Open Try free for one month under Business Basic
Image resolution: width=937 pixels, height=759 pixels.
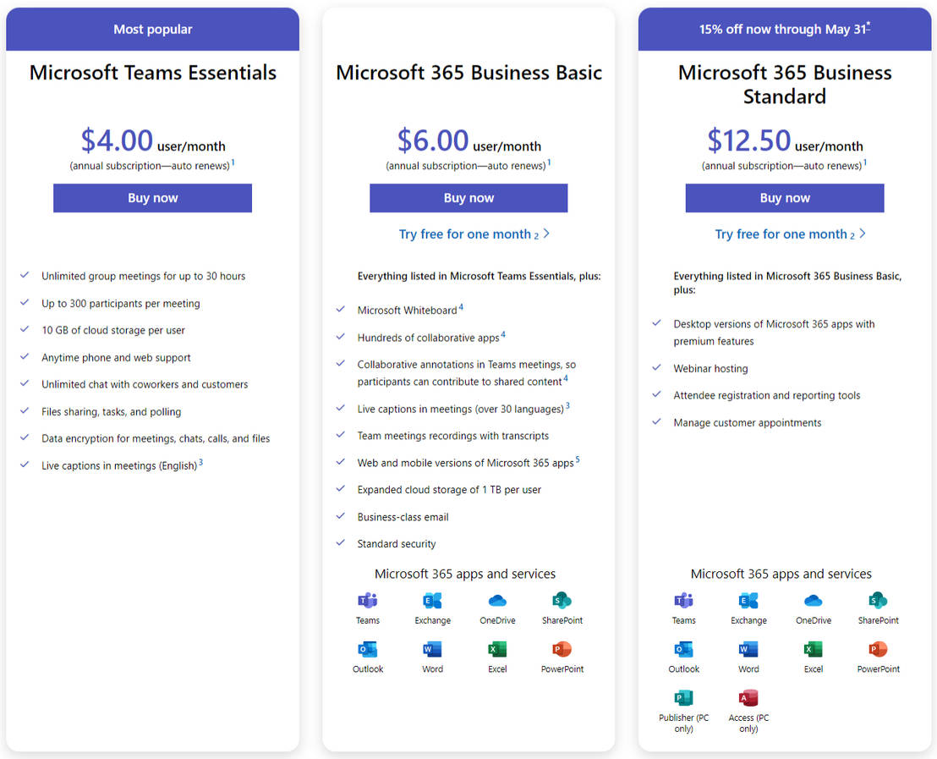point(466,234)
